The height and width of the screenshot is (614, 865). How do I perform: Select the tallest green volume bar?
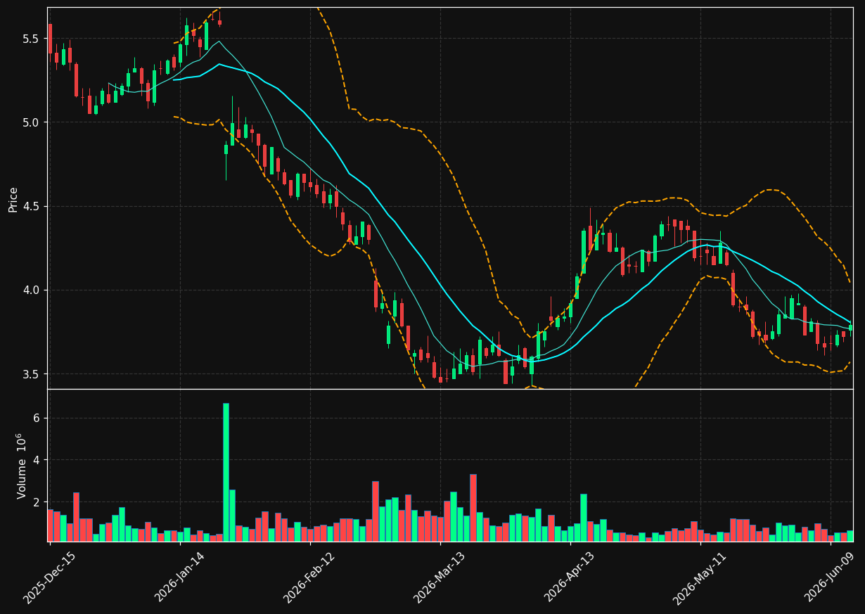(226, 472)
